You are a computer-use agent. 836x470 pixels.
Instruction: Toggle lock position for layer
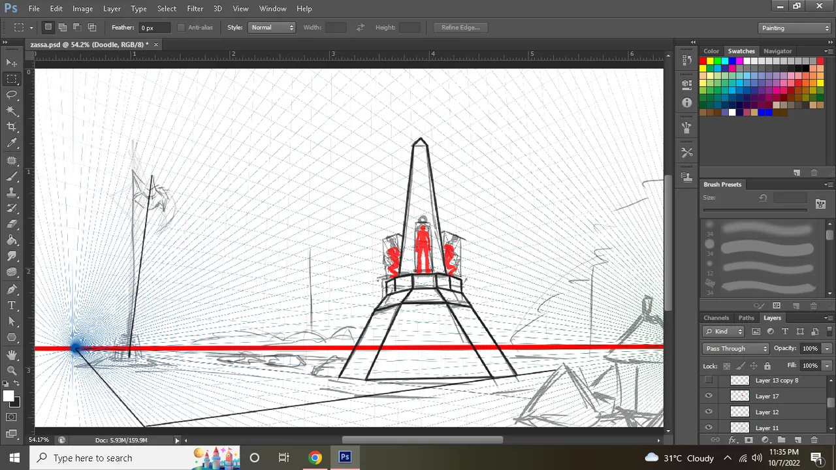coord(754,366)
